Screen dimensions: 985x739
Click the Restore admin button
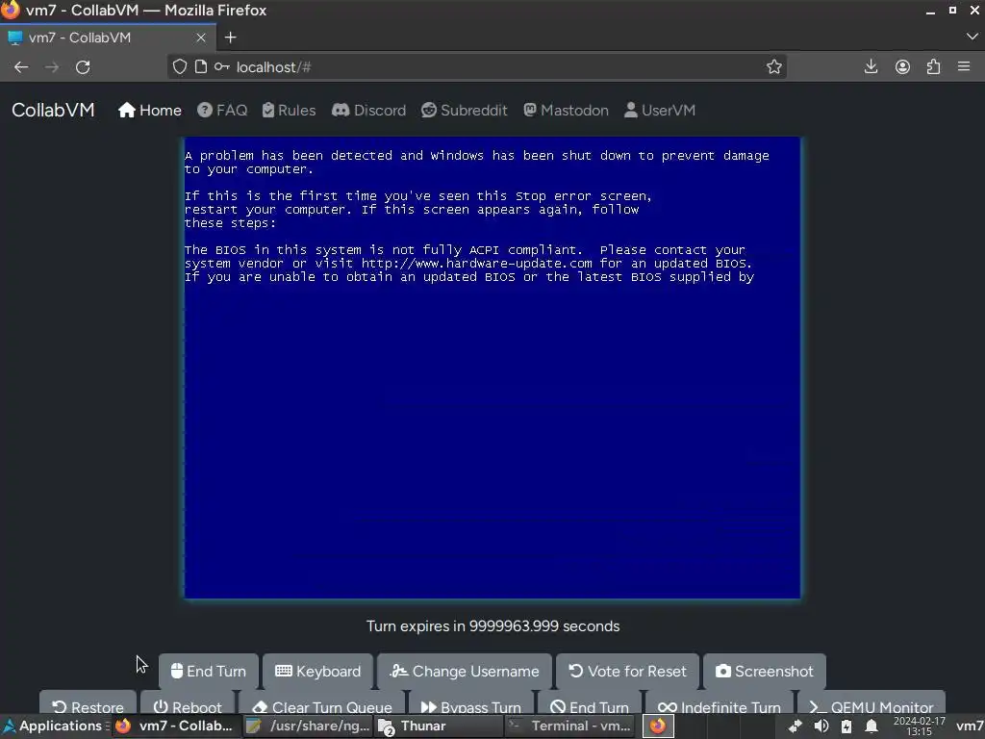click(88, 702)
